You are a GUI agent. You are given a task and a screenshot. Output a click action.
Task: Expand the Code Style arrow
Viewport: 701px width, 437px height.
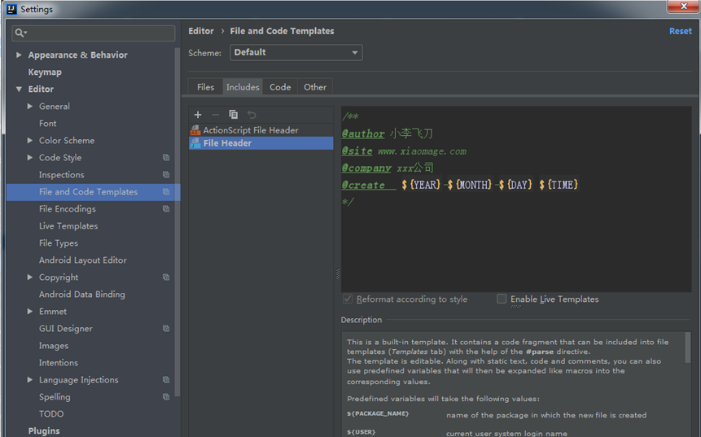30,157
